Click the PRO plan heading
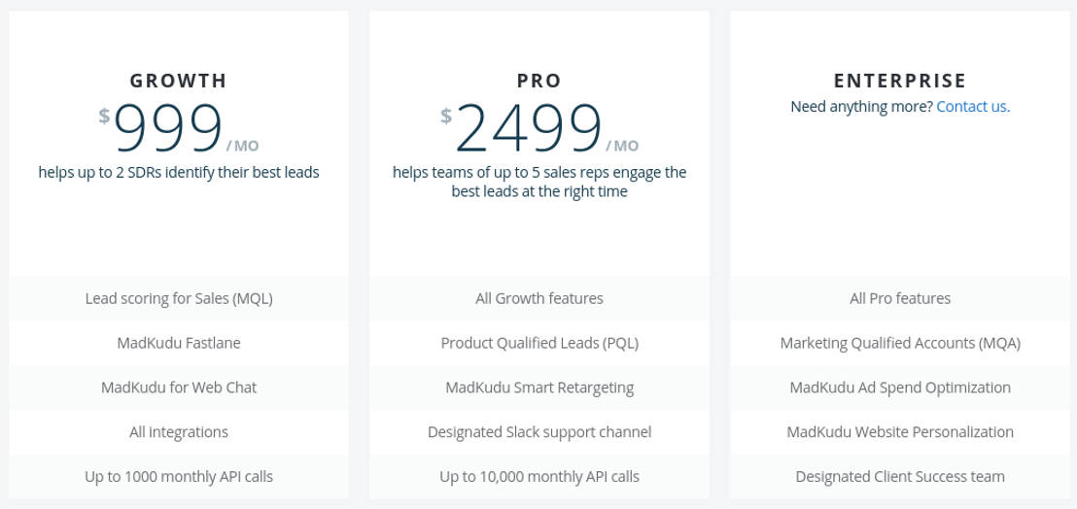 [539, 81]
